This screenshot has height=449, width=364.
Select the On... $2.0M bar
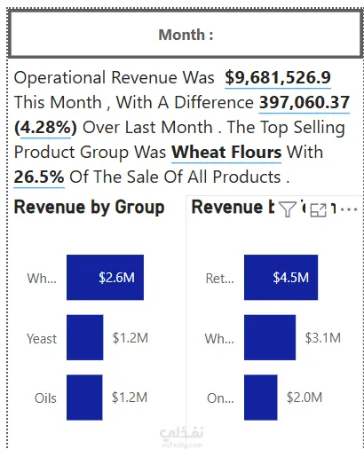point(261,398)
